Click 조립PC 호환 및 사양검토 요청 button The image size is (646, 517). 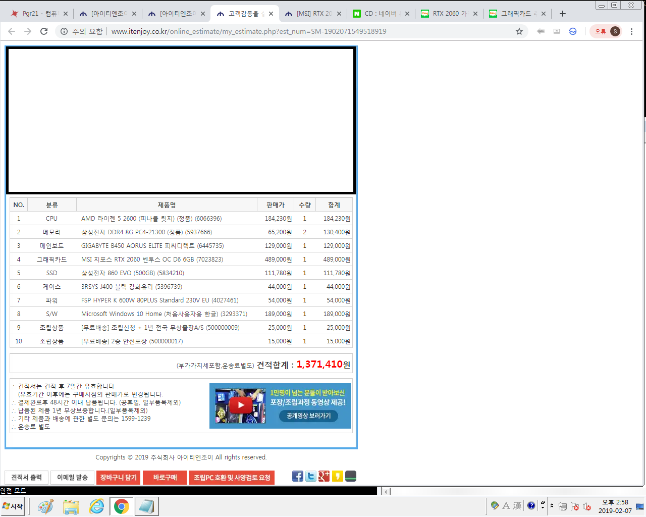(x=232, y=478)
